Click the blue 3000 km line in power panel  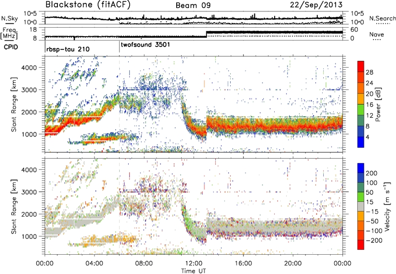(x=153, y=90)
